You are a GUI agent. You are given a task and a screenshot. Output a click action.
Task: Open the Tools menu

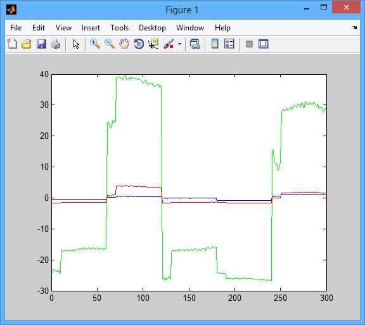(119, 28)
